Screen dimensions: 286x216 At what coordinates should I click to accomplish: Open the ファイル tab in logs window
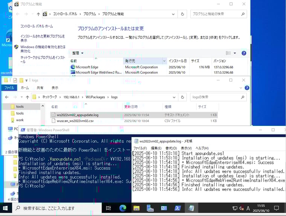pos(9,88)
